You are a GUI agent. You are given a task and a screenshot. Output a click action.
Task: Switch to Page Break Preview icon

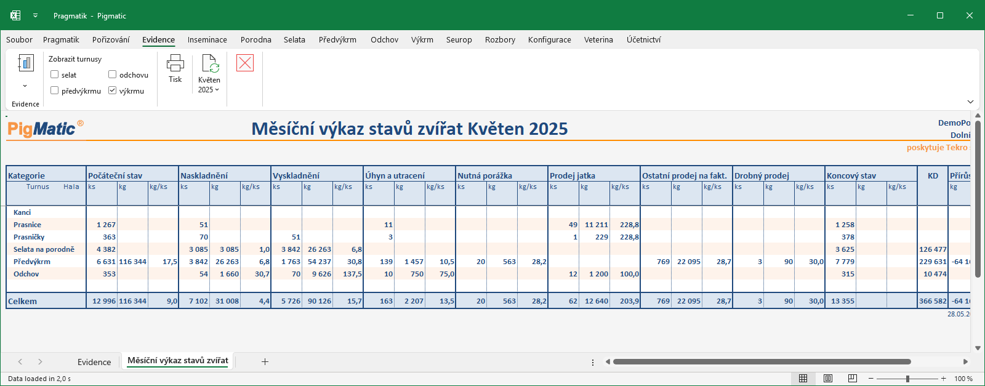pos(853,379)
